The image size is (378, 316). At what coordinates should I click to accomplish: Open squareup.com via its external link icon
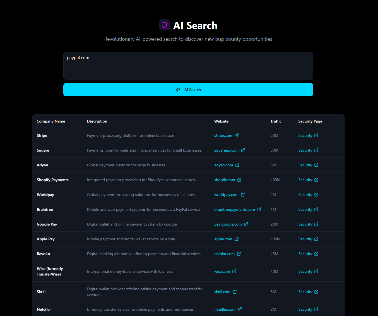click(x=243, y=150)
